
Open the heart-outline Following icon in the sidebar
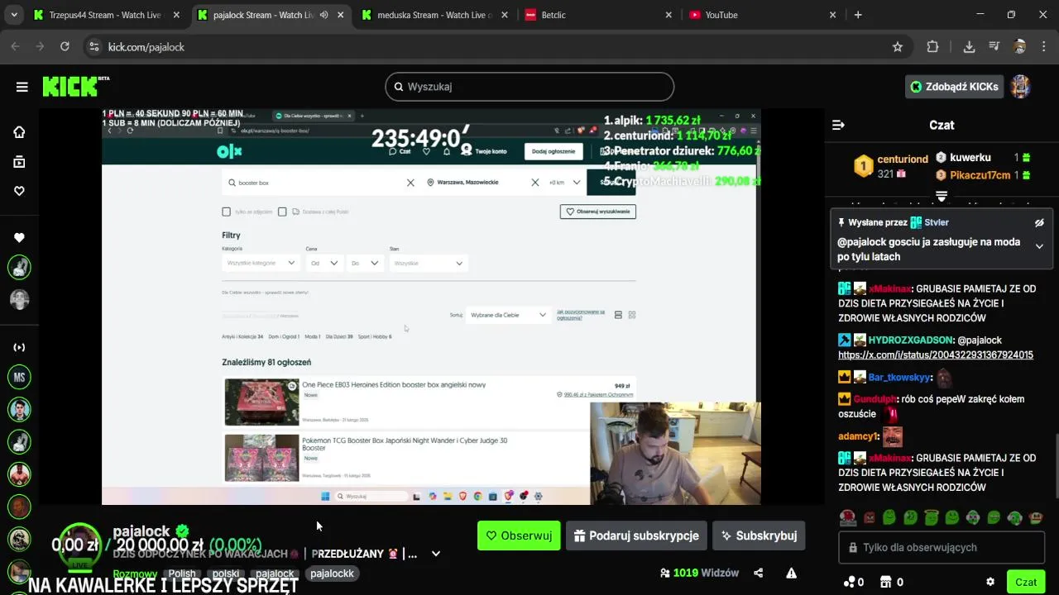[19, 191]
